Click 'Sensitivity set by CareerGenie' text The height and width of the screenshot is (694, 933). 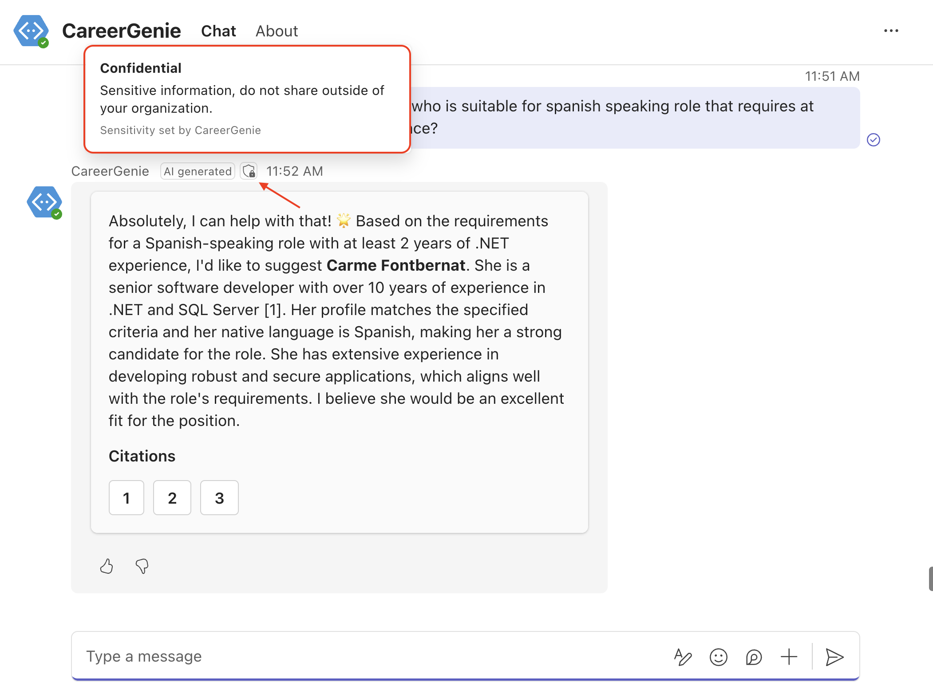pyautogui.click(x=181, y=130)
